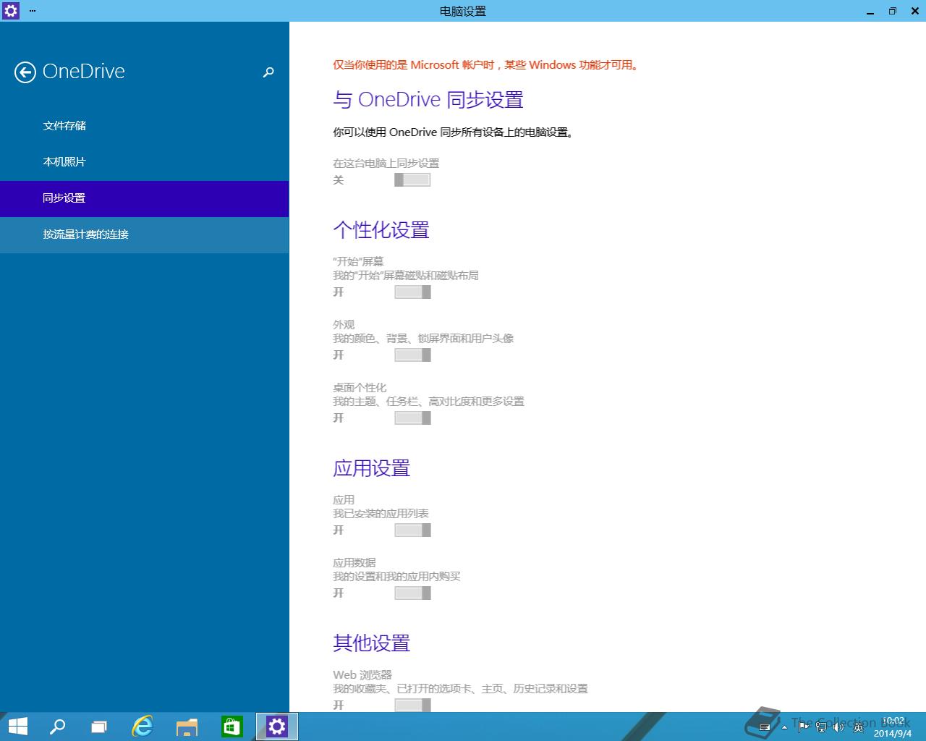The image size is (926, 741).
Task: Open the settings app menu icon in title bar
Action: pos(11,11)
